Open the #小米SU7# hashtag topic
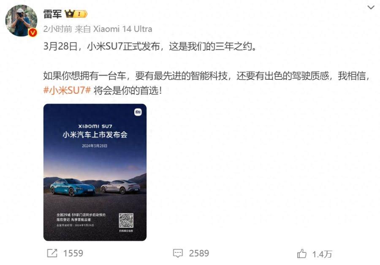The width and height of the screenshot is (380, 265). coord(67,90)
